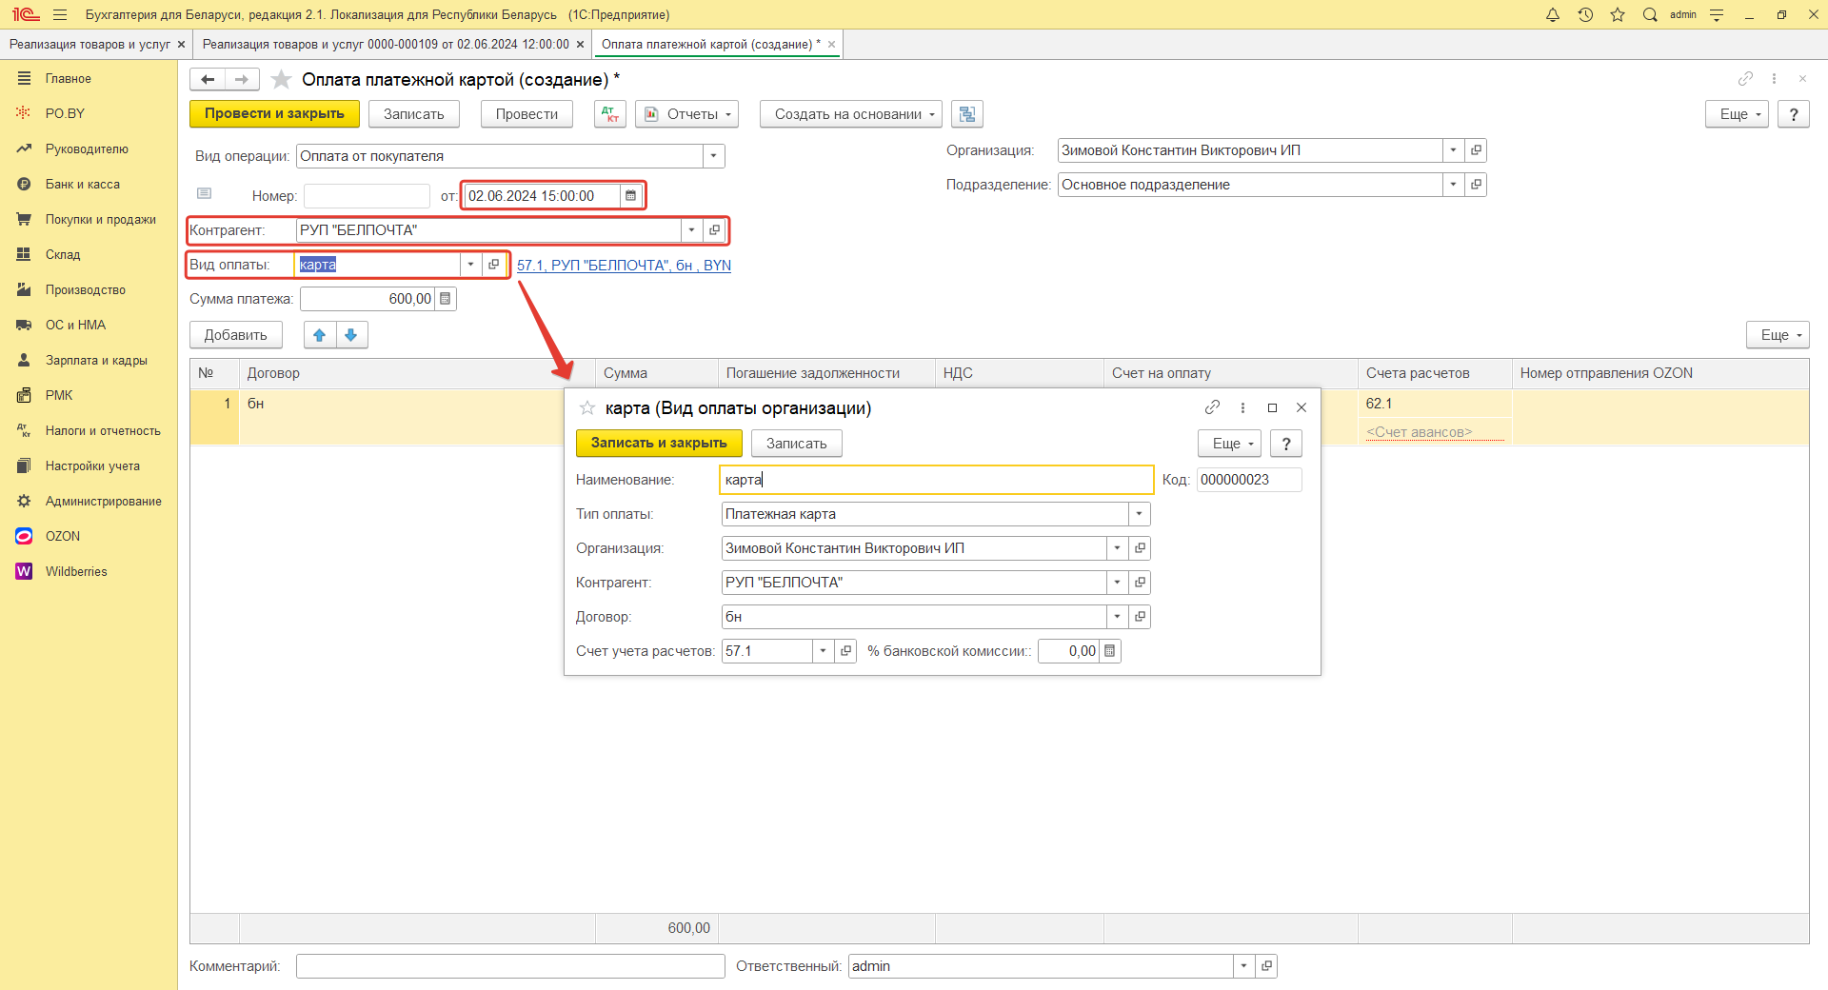Viewport: 1828px width, 990px height.
Task: Open main menu hamburger icon
Action: pyautogui.click(x=60, y=14)
